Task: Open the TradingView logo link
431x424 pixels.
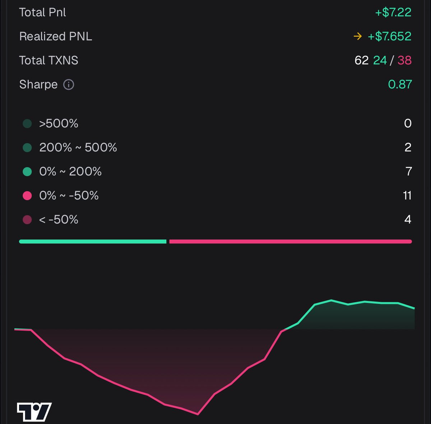Action: tap(34, 412)
